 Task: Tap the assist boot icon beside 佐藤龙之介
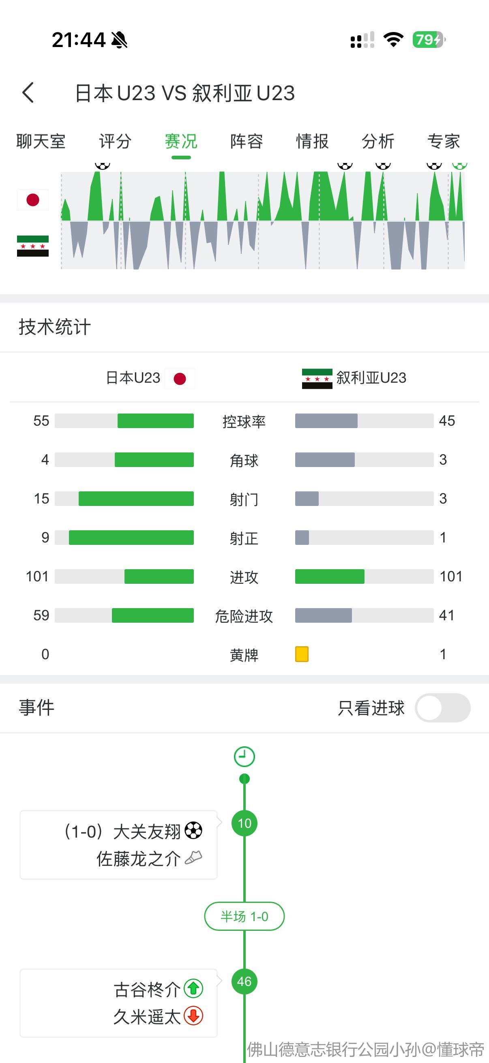pos(193,858)
